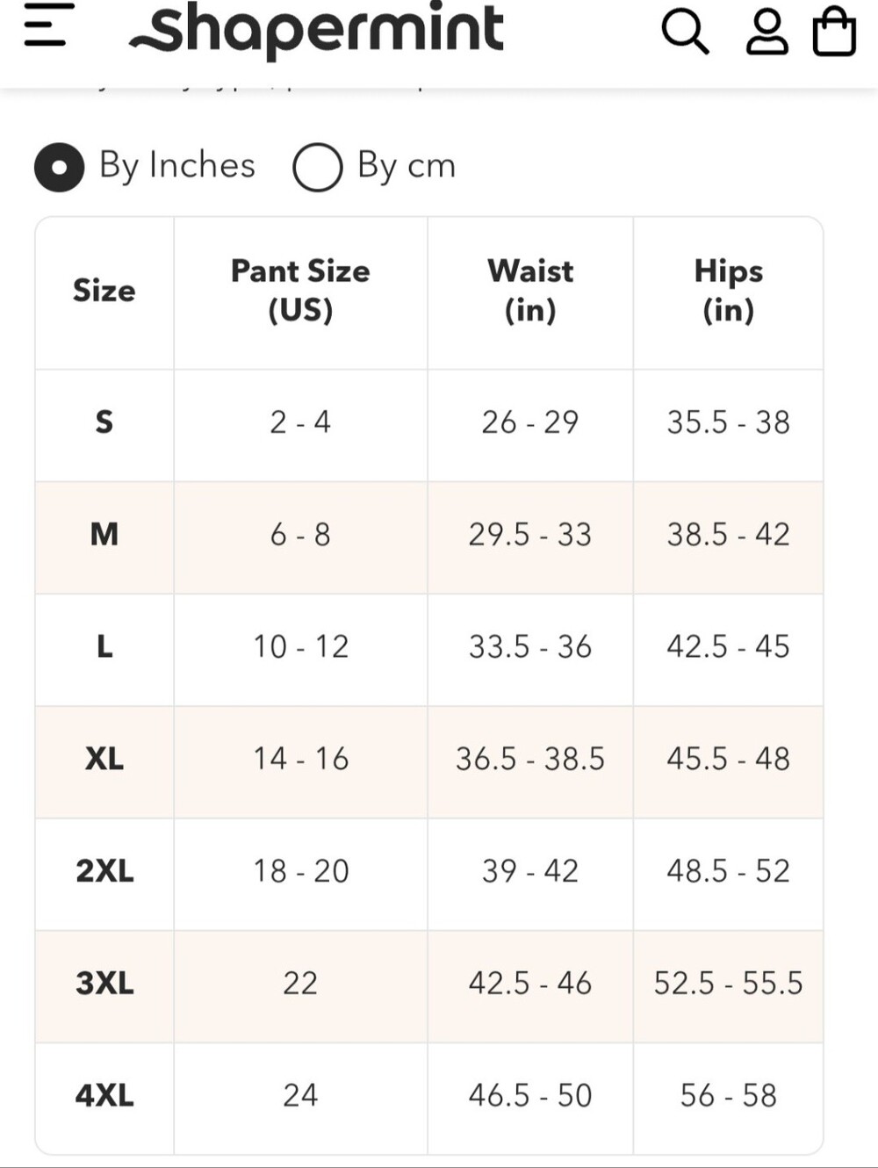Open the hamburger navigation menu
Screen dimensions: 878x1168
coord(49,24)
